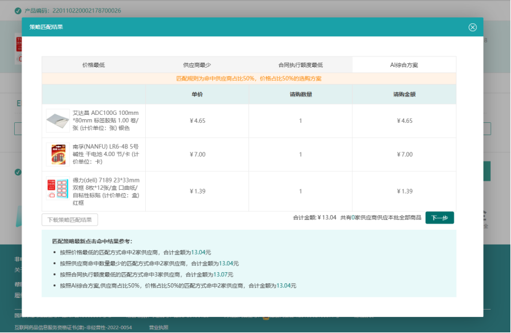Click the 艾达昌 ADC100G product name
The width and height of the screenshot is (511, 333).
coord(106,120)
